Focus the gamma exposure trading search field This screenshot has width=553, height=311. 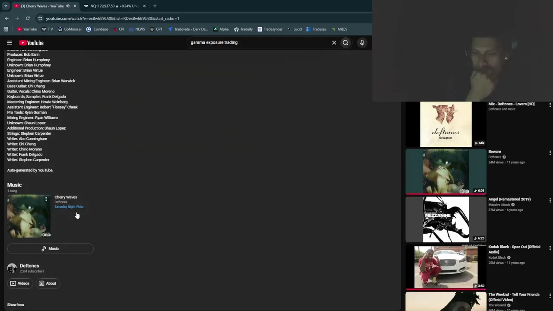[x=259, y=43]
